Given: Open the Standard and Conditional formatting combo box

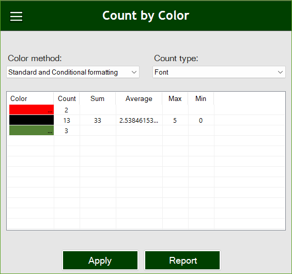Looking at the screenshot, I should point(73,72).
